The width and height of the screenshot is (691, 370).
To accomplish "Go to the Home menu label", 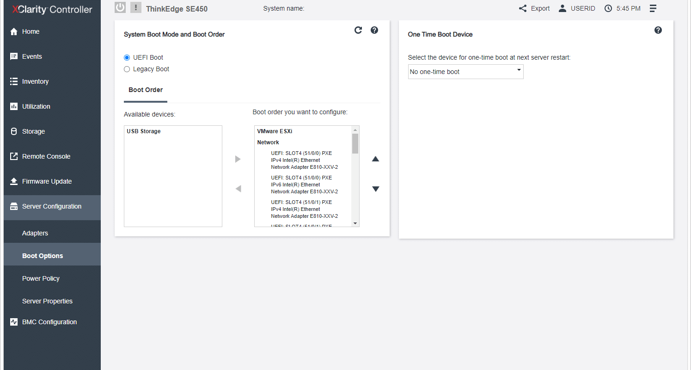I will pos(31,31).
